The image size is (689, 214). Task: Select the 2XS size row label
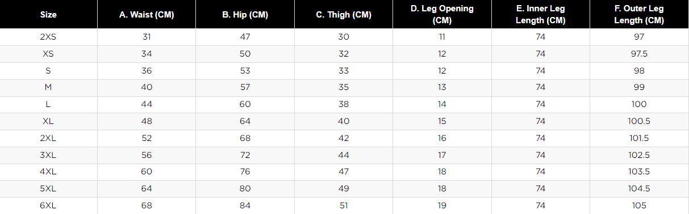(48, 37)
